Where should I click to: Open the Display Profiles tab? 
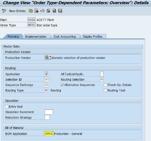pyautogui.click(x=92, y=37)
